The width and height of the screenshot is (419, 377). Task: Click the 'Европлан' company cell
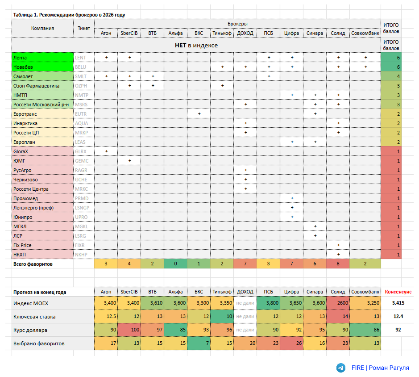click(x=42, y=142)
